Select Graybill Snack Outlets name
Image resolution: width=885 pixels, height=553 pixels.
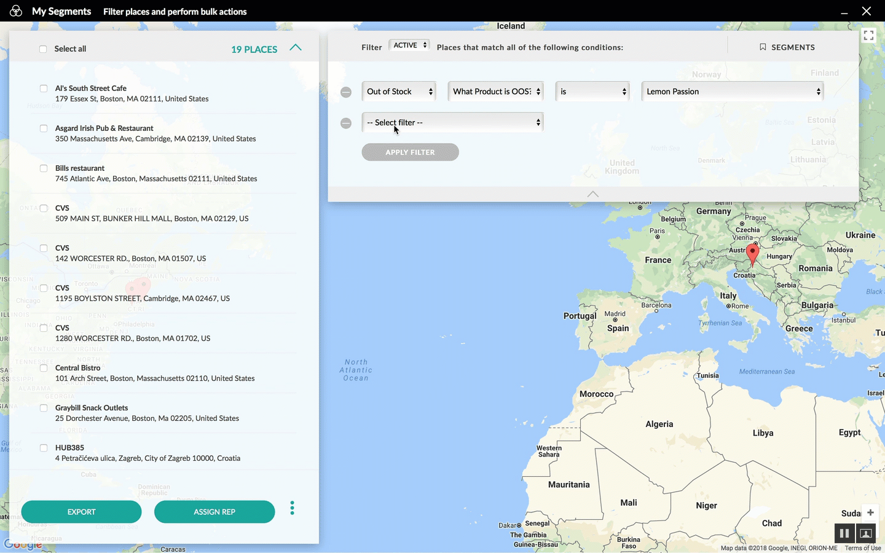[x=92, y=408]
